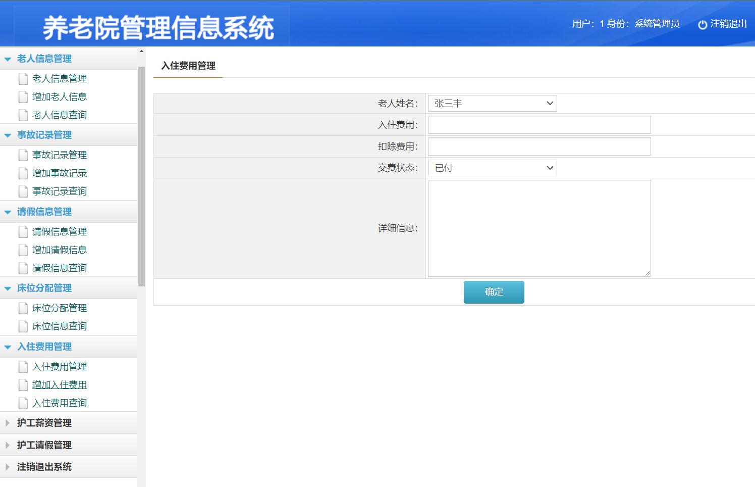The image size is (755, 487).
Task: Open 床位信息查询 from the sidebar
Action: (x=60, y=326)
